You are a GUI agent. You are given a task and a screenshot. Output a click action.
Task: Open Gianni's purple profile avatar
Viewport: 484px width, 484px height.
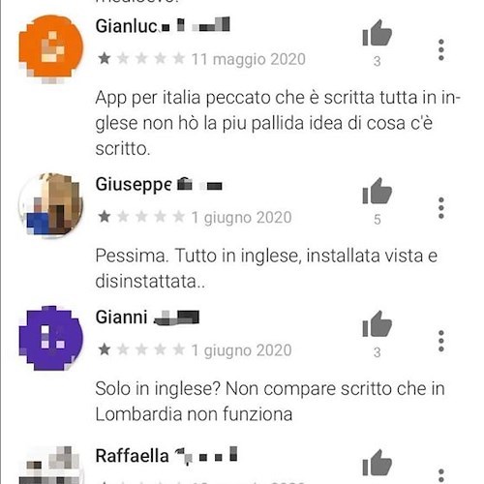(x=50, y=338)
